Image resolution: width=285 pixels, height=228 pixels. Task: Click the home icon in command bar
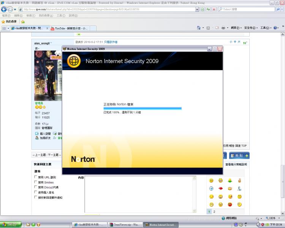coord(199,28)
